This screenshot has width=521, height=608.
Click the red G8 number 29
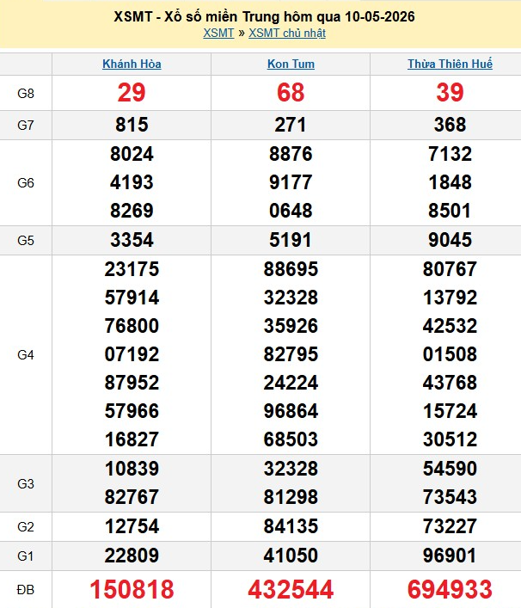point(132,93)
